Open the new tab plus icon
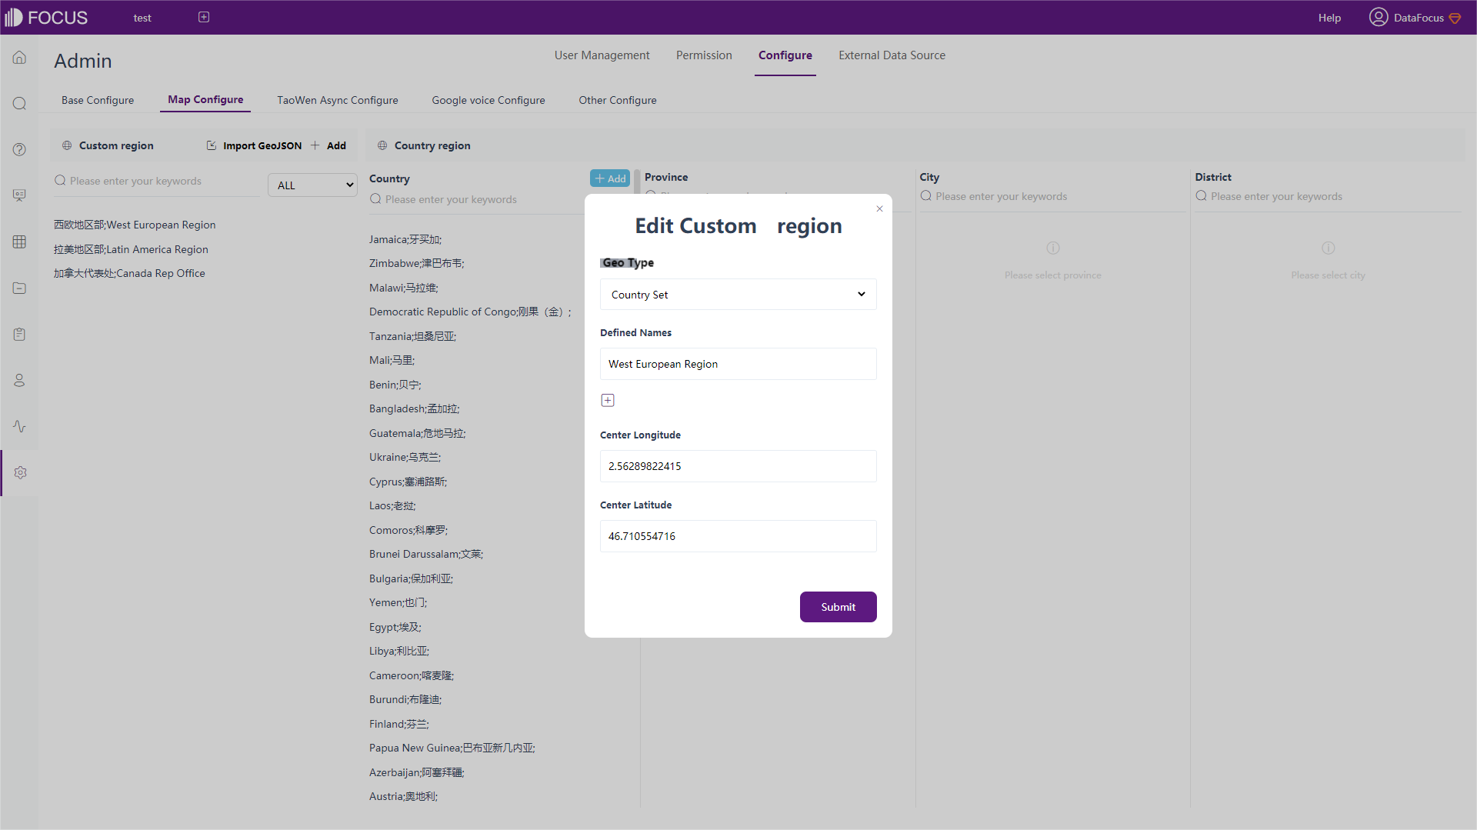 tap(204, 17)
